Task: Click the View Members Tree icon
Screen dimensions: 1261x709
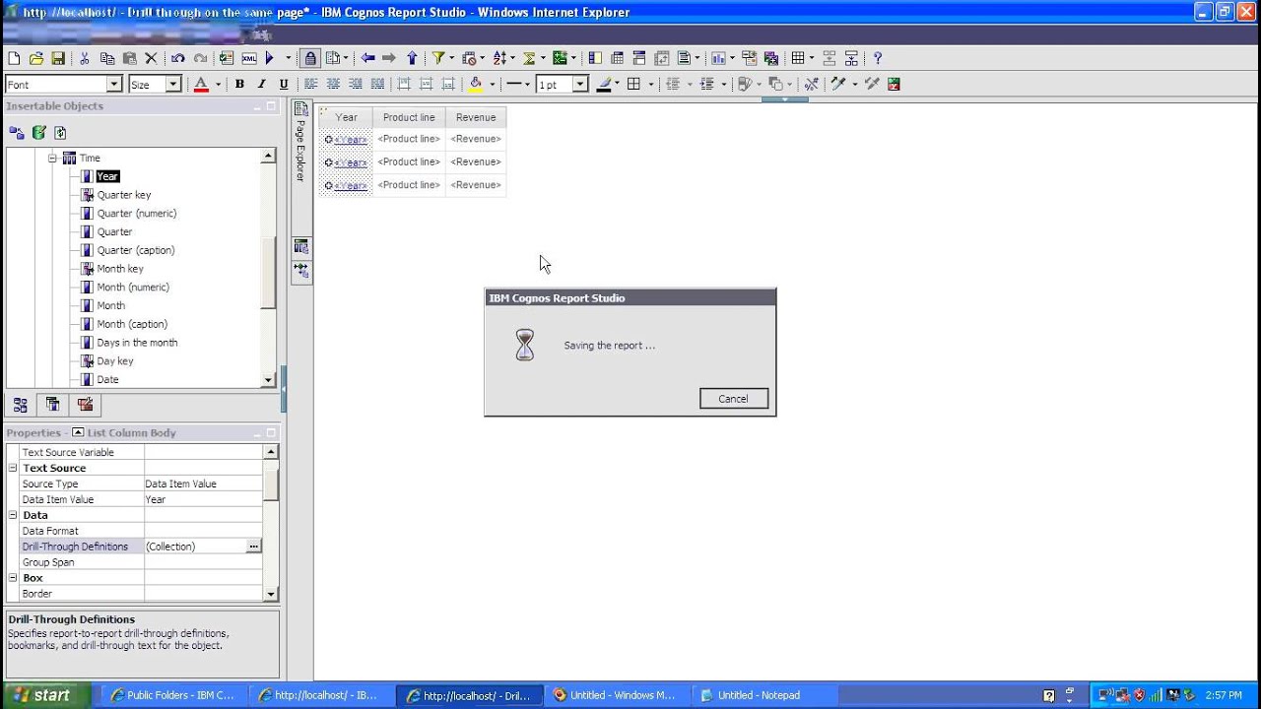Action: point(17,132)
